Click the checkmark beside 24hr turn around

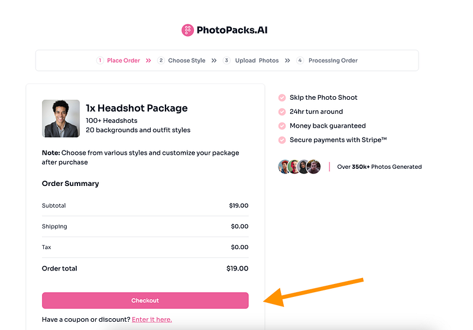pyautogui.click(x=282, y=112)
